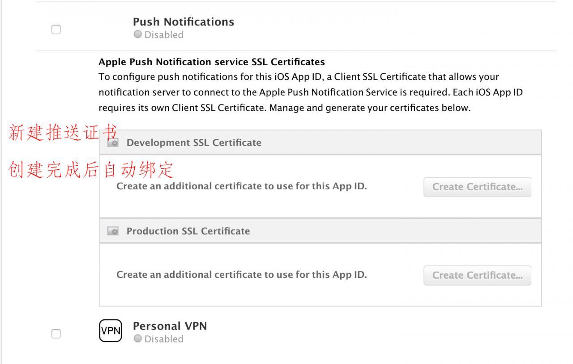Click the red 创建完成后自动绑定 annotation
The image size is (573, 364).
(x=91, y=170)
